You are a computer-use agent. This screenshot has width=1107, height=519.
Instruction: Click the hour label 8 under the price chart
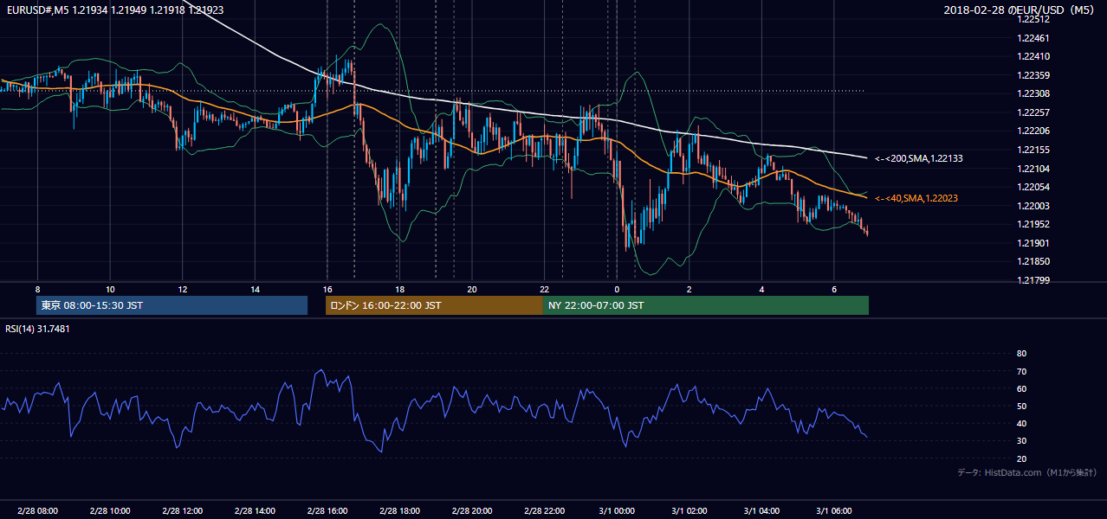point(37,289)
